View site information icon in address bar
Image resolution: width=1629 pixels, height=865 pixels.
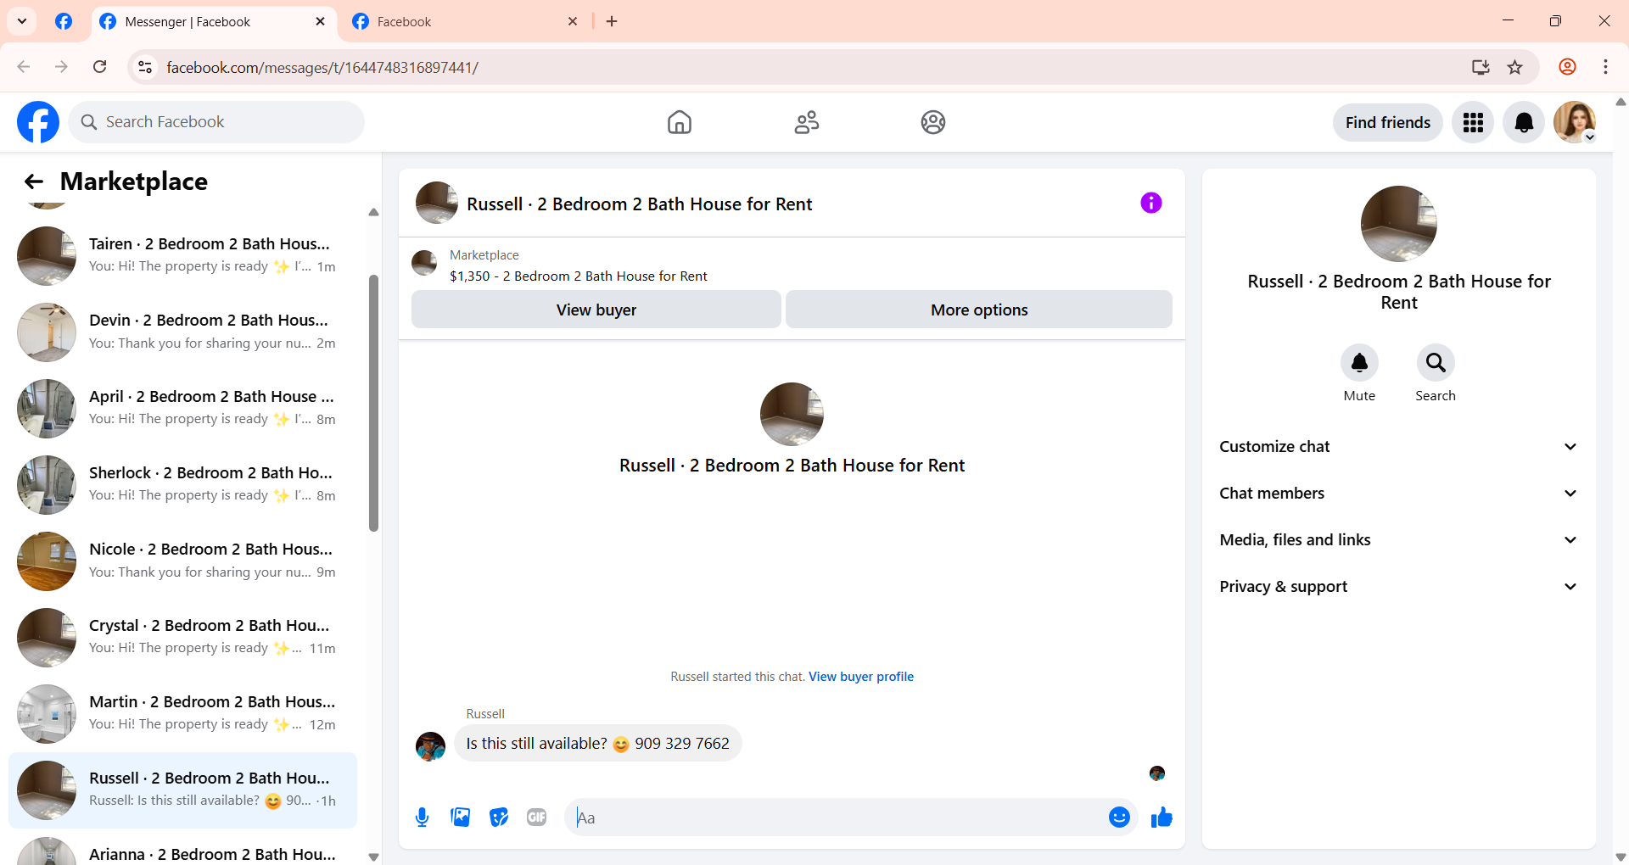145,67
